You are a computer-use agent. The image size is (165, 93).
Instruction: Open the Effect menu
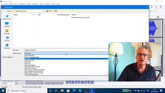[41, 4]
